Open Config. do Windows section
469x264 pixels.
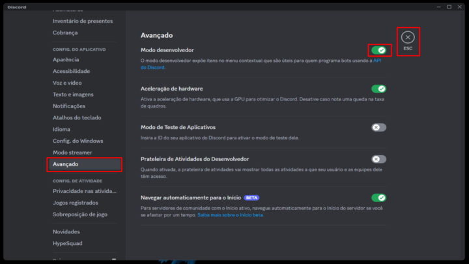point(78,141)
